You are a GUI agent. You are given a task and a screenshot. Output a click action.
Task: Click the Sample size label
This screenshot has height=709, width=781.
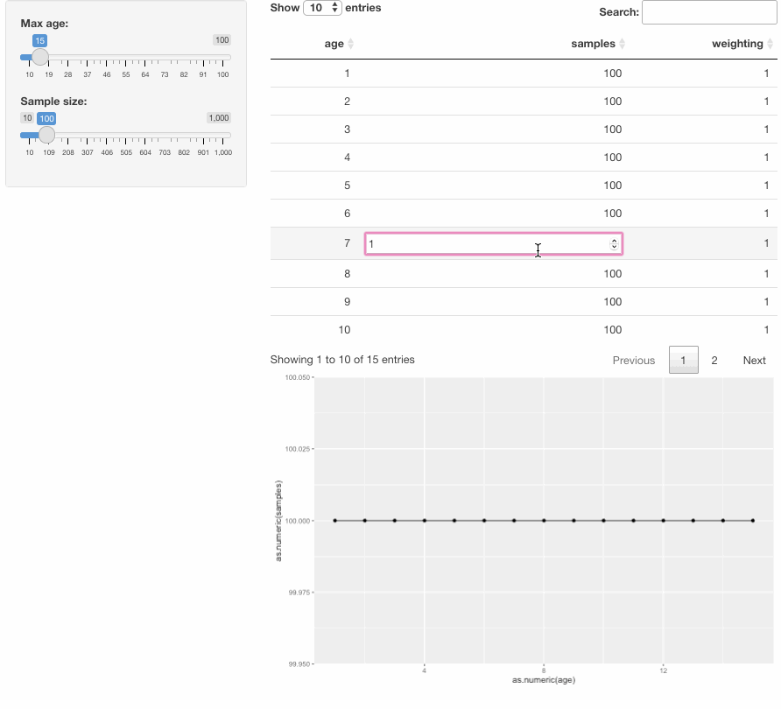(x=53, y=101)
